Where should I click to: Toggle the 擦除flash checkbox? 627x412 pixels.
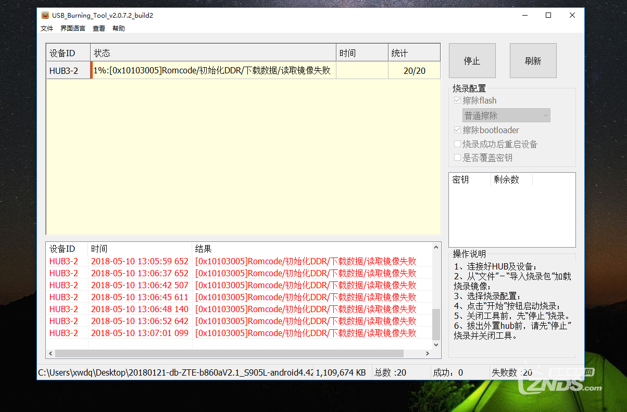[457, 100]
